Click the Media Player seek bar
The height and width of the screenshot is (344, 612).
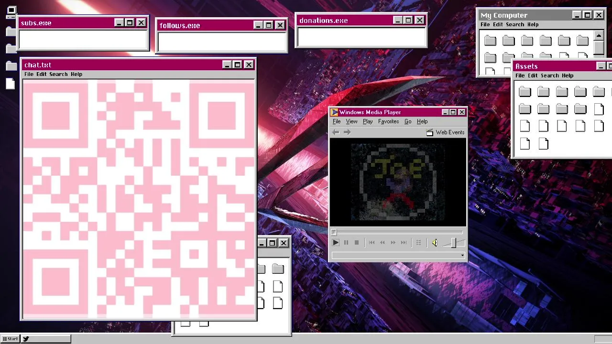tap(398, 232)
